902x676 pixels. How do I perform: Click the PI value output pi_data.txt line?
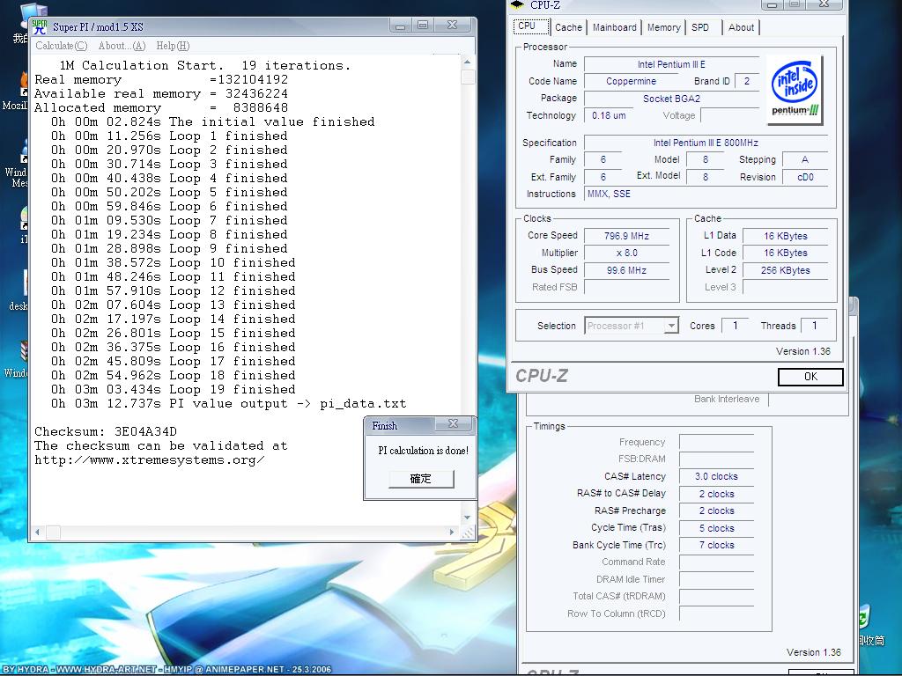pos(228,403)
